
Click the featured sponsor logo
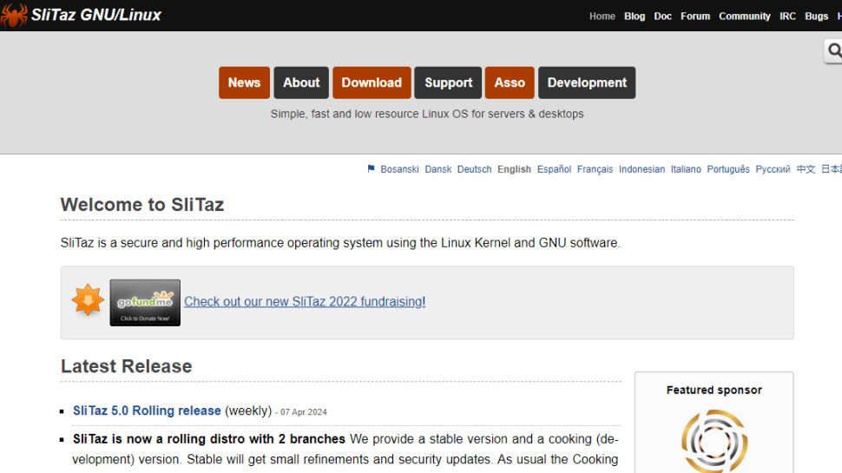click(x=714, y=442)
